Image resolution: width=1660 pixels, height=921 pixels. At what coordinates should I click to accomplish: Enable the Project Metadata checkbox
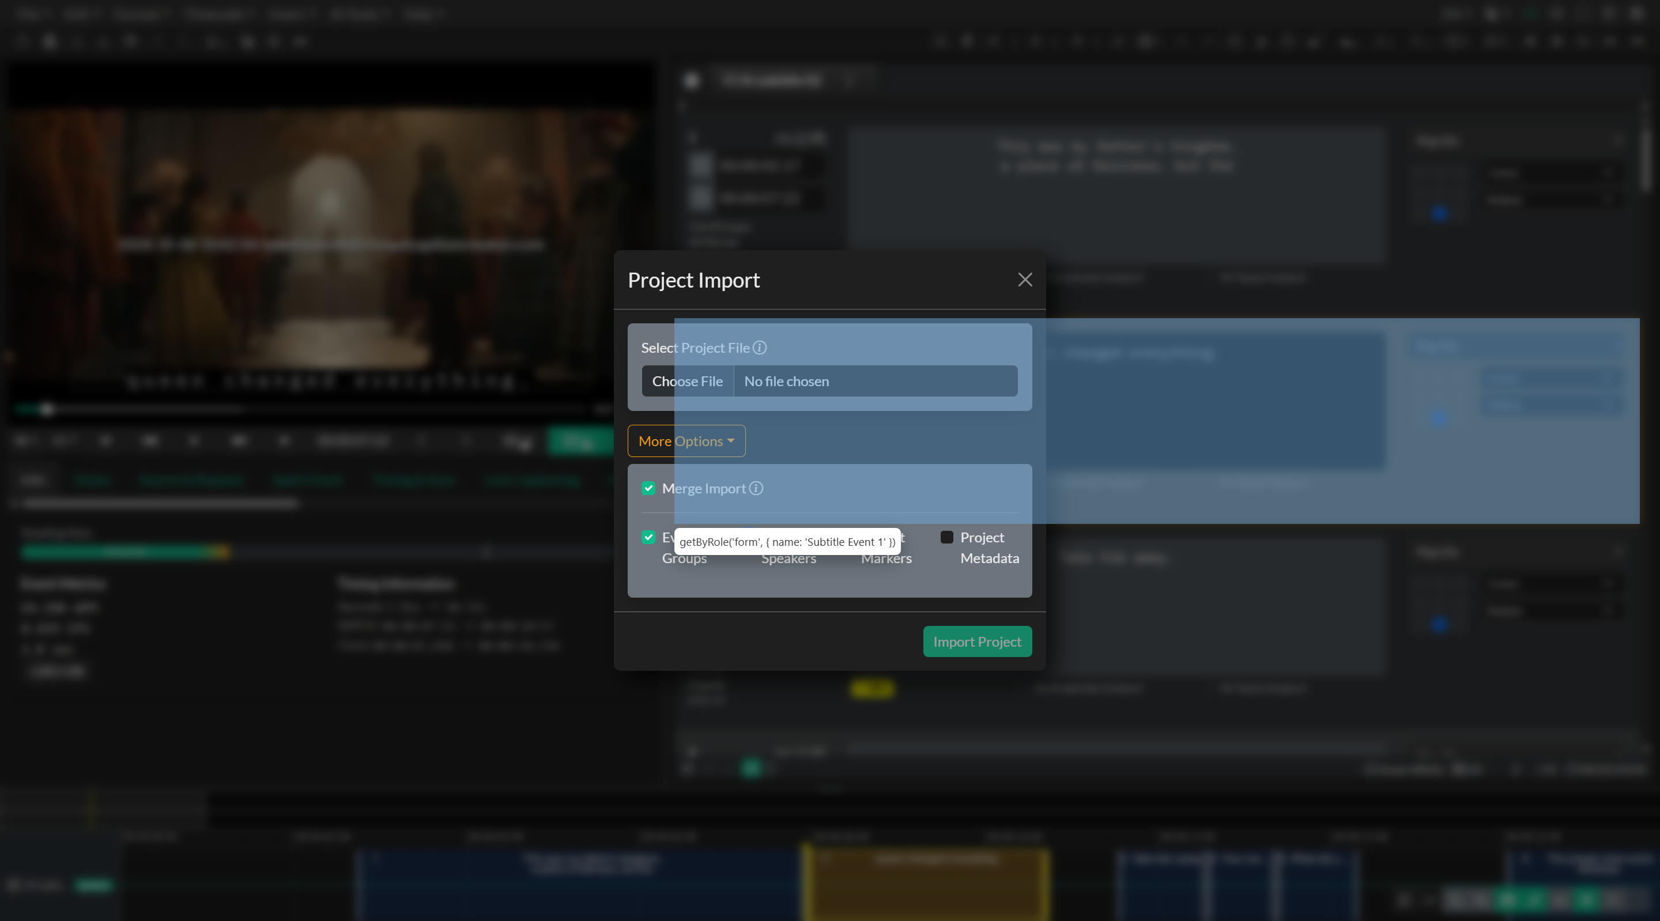(x=946, y=538)
